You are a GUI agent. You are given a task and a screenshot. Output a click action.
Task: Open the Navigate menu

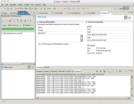click(13, 5)
